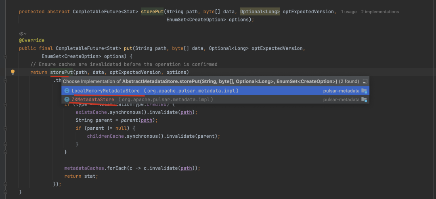Click the abstract storePut method name declaration
Image resolution: width=436 pixels, height=199 pixels.
[x=152, y=12]
